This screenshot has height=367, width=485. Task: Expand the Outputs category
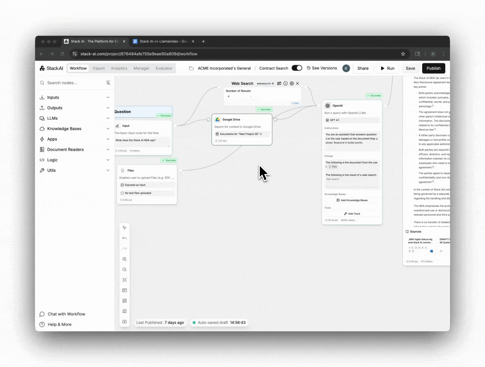tap(75, 108)
